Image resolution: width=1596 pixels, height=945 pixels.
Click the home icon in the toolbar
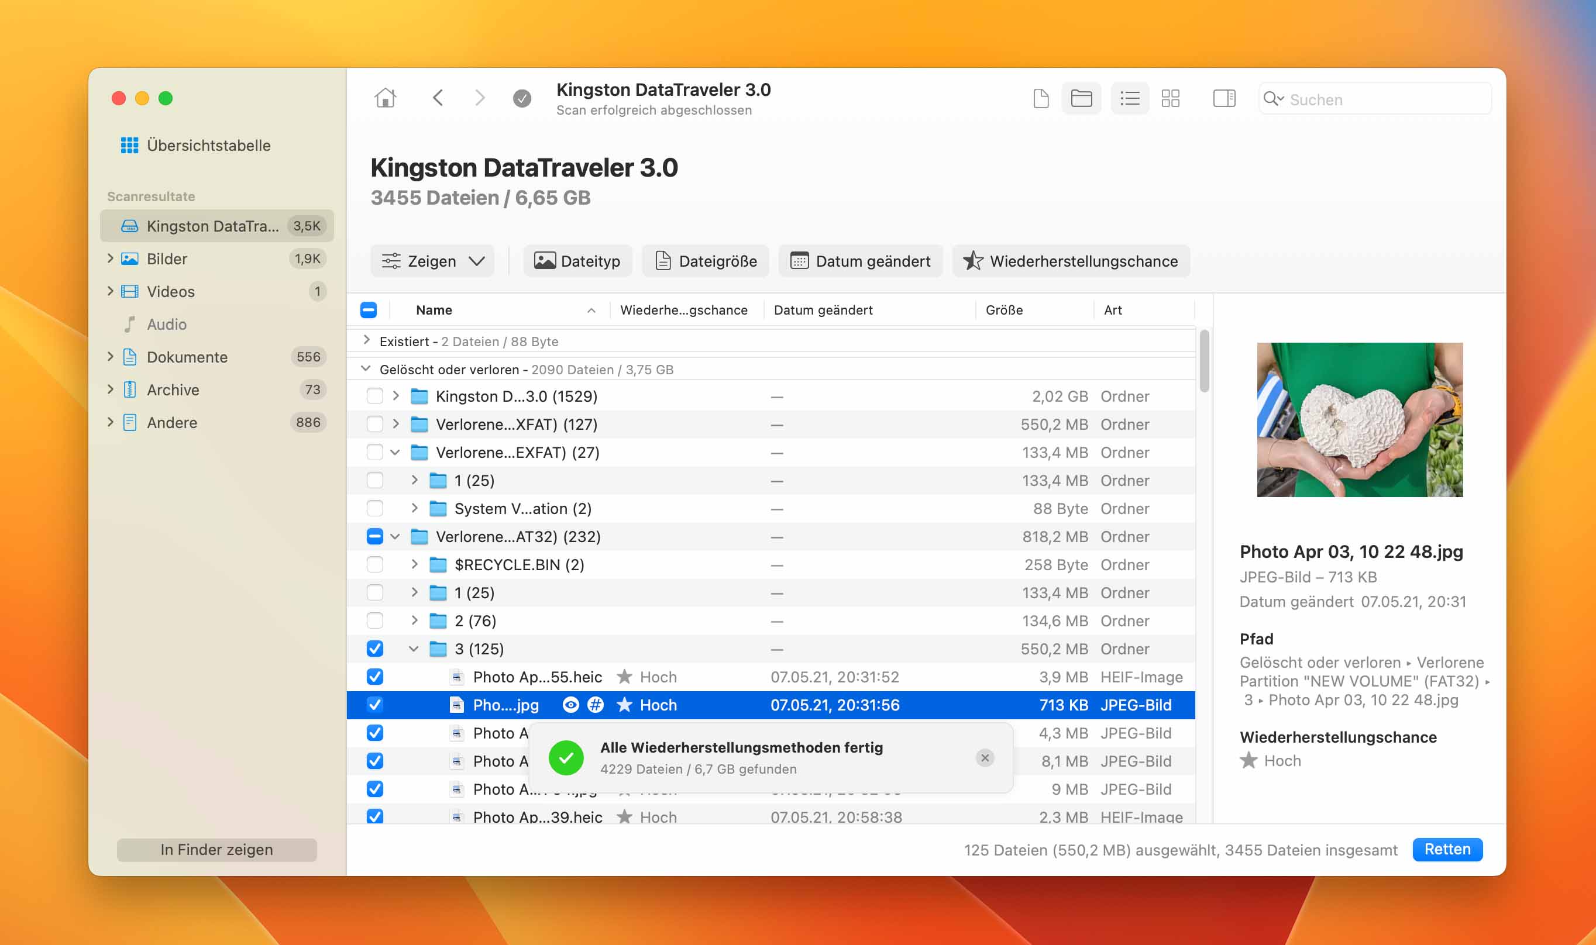[x=386, y=98]
